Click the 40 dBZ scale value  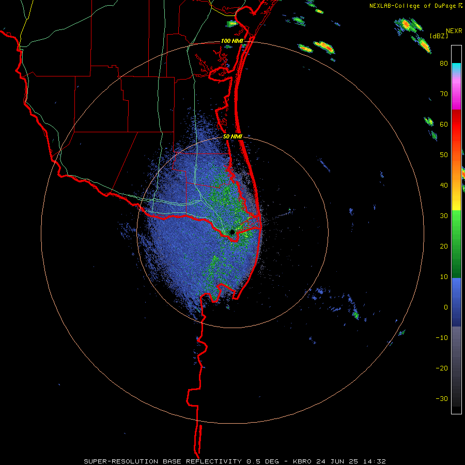pos(444,185)
